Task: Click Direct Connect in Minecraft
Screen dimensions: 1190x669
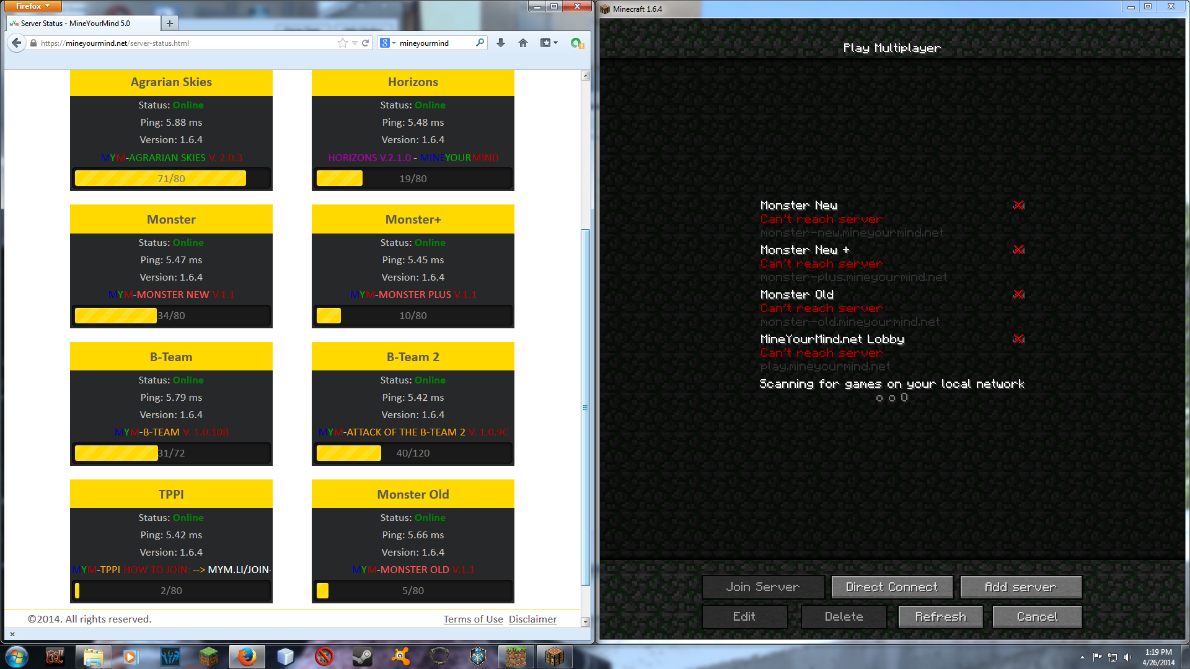Action: pyautogui.click(x=892, y=587)
